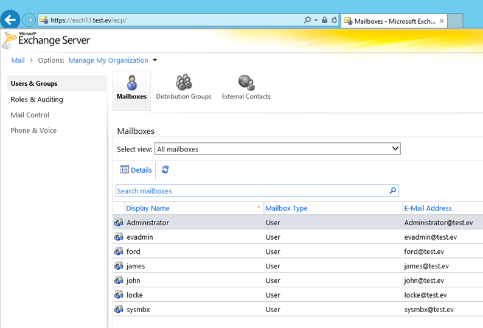483x328 pixels.
Task: Click evadmin@test.ev address cell
Action: click(x=431, y=237)
